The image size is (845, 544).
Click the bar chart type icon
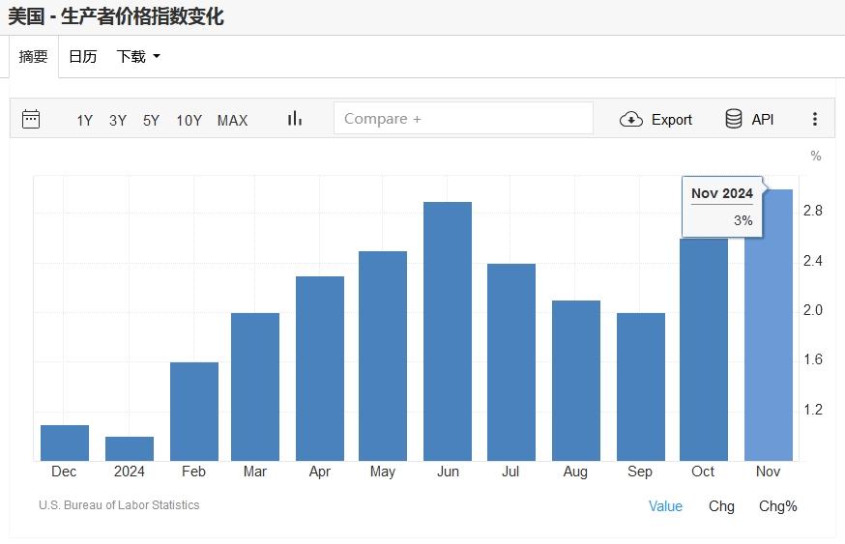pos(295,119)
